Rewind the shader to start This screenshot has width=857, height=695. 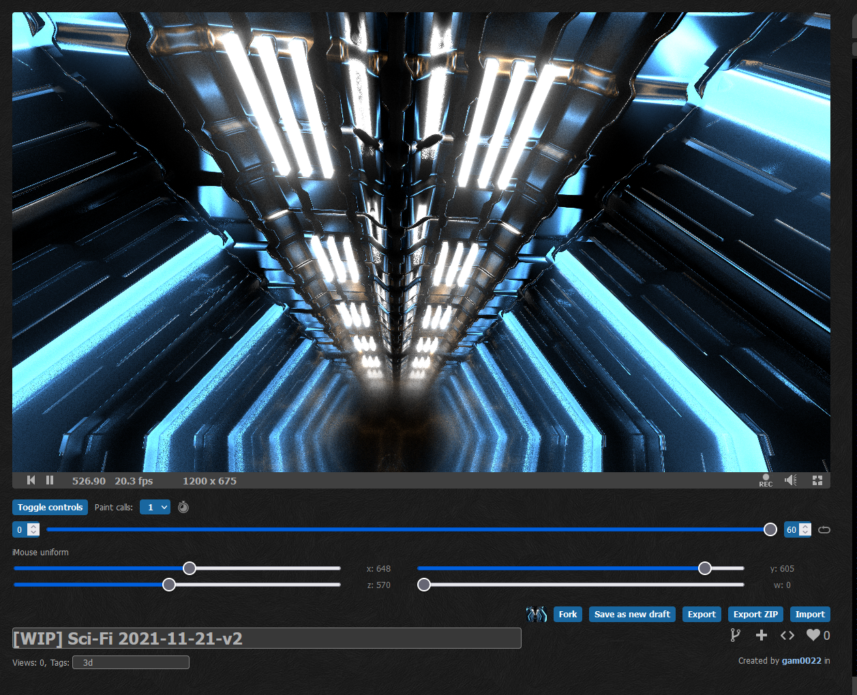click(31, 480)
